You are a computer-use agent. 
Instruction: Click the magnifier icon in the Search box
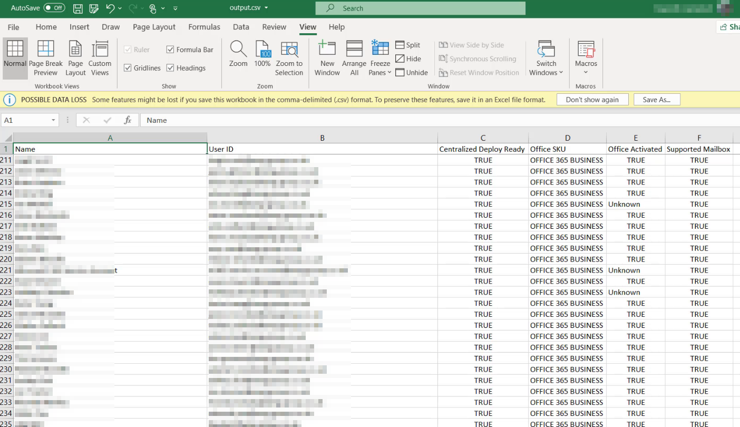(x=330, y=8)
